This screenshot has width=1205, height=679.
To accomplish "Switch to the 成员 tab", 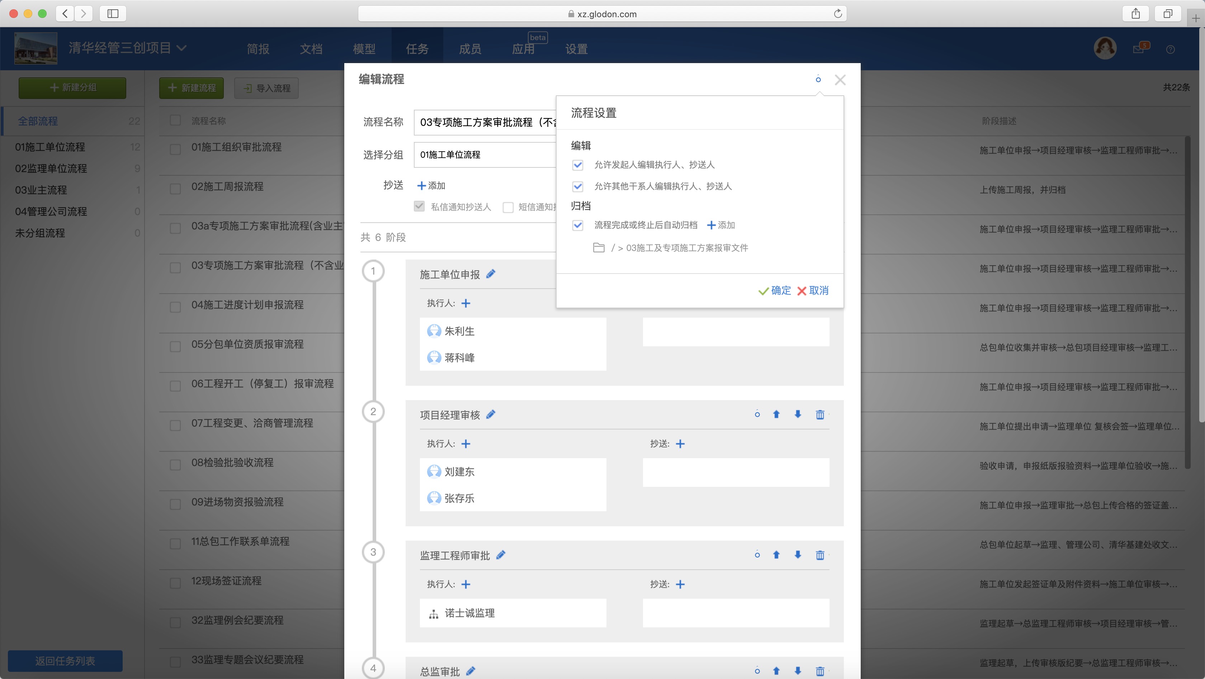I will point(470,48).
